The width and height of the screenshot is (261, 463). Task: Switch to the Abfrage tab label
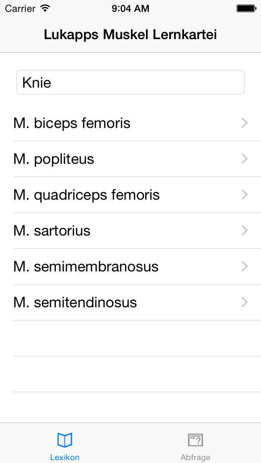click(x=196, y=457)
